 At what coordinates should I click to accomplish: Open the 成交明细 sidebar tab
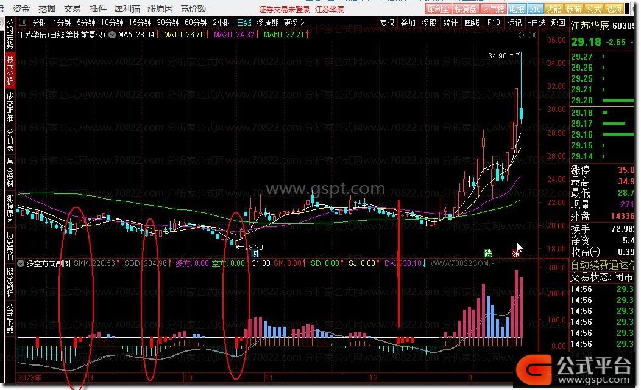click(x=10, y=108)
